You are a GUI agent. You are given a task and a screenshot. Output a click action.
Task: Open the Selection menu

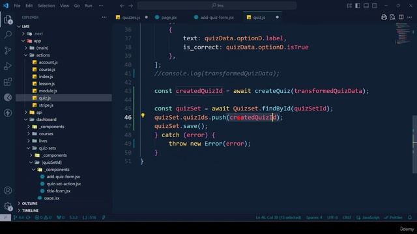pyautogui.click(x=46, y=6)
